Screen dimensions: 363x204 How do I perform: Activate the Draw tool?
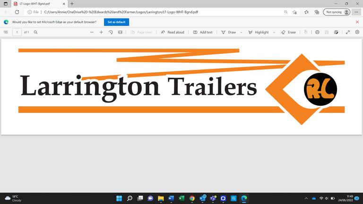point(228,32)
